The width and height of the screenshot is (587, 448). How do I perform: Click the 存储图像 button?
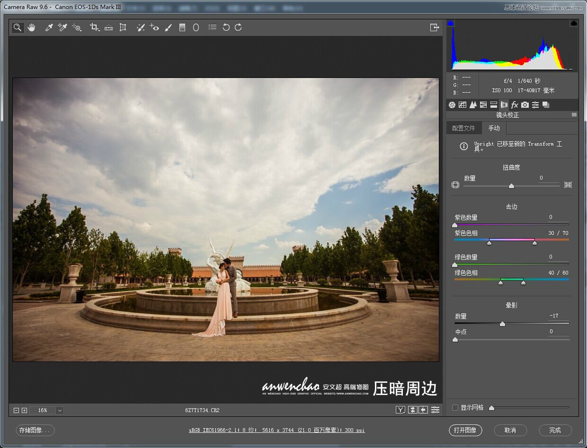(36, 430)
